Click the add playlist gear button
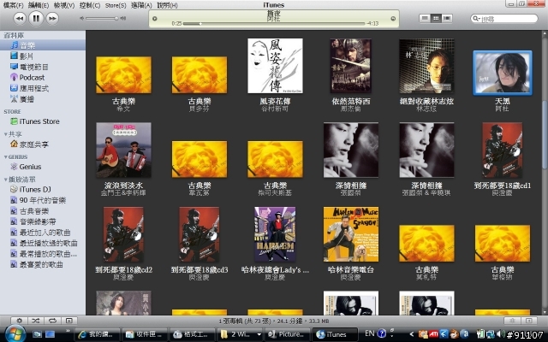 click(x=19, y=321)
